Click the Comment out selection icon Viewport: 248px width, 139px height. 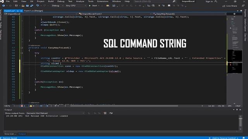[149, 6]
